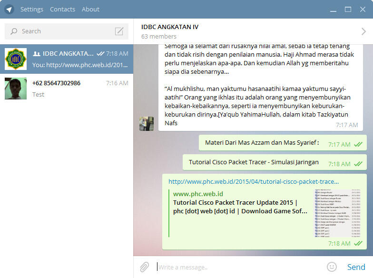Screen dimensions: 373x278
Task: Click the +62 85647302986 contact photo
Action: pyautogui.click(x=16, y=89)
